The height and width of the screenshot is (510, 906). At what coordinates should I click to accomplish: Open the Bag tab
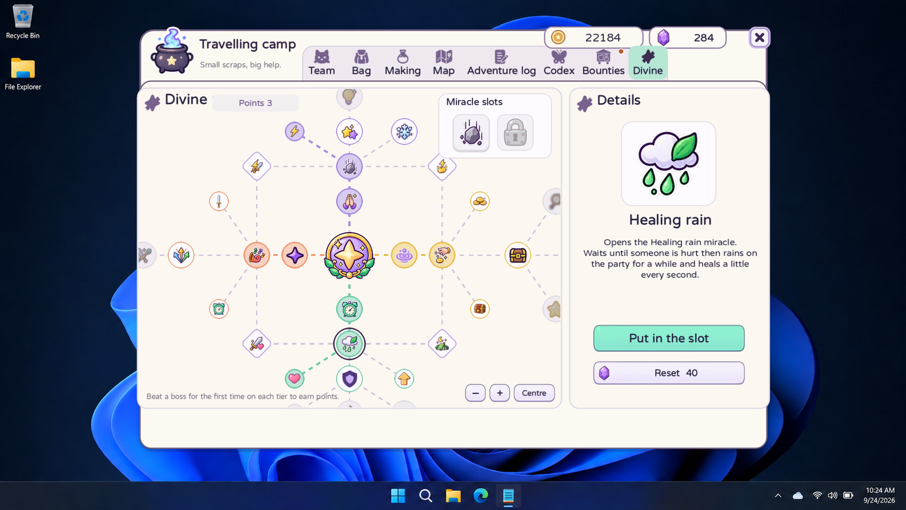pyautogui.click(x=361, y=63)
